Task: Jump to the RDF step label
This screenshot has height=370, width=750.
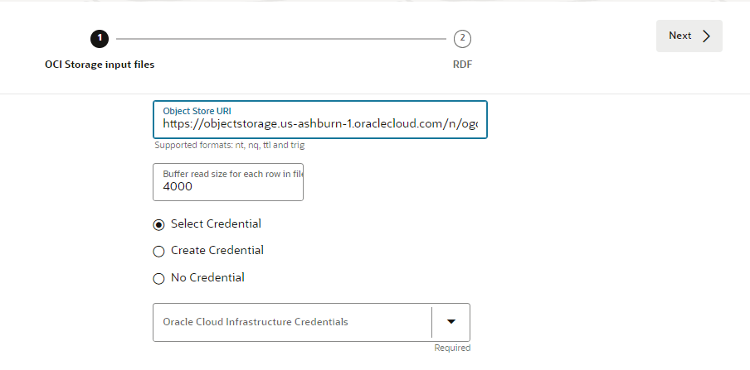Action: (462, 65)
